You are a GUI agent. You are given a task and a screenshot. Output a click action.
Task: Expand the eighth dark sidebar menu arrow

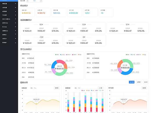(15, 31)
